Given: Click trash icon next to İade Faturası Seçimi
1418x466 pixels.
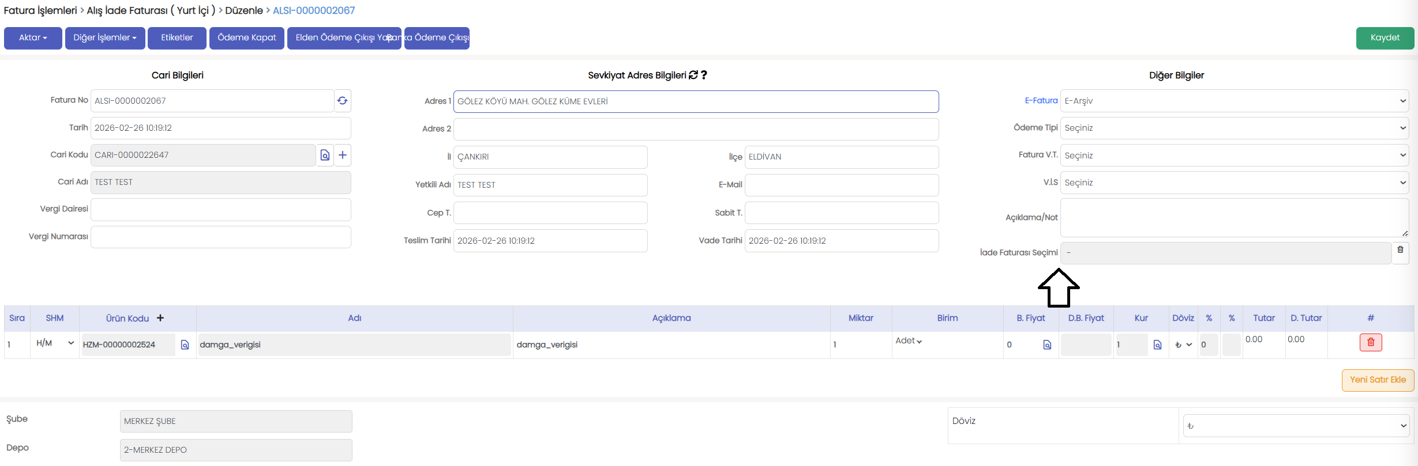Looking at the screenshot, I should (1400, 250).
